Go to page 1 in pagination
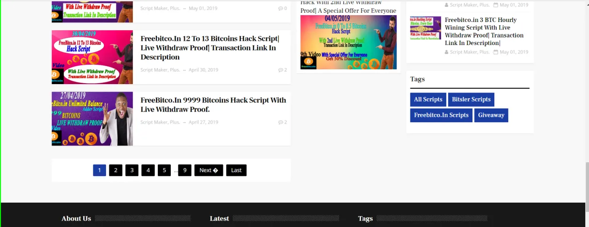Image resolution: width=589 pixels, height=227 pixels. (99, 170)
